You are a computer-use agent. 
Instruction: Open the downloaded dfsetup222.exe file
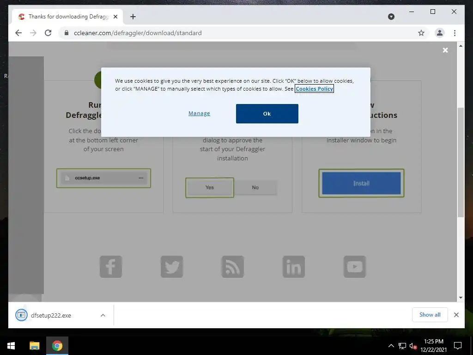[51, 315]
